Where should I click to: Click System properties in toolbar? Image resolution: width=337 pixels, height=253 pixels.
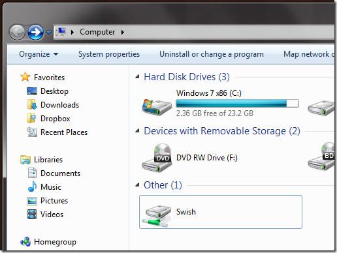[x=109, y=54]
